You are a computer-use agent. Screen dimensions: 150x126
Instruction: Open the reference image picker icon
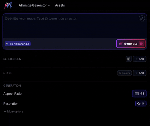tap(129, 59)
